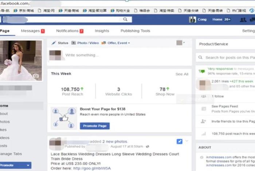Image resolution: width=255 pixels, height=171 pixels.
Task: Click the Promote Page button
Action: pos(95,126)
